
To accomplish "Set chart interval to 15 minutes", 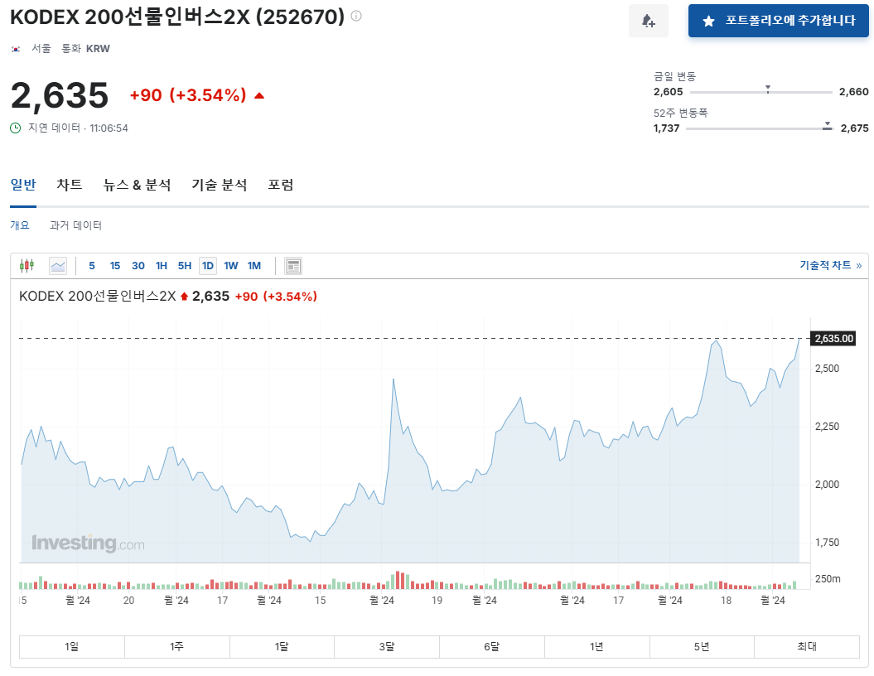I will coord(115,266).
